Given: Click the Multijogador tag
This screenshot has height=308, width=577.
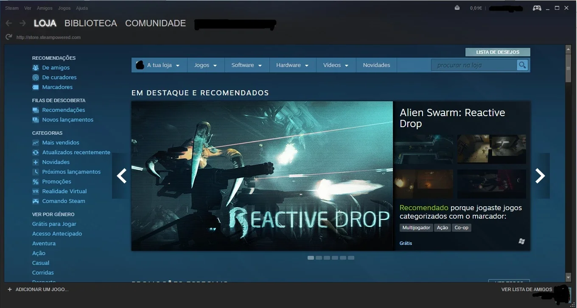Looking at the screenshot, I should point(416,228).
